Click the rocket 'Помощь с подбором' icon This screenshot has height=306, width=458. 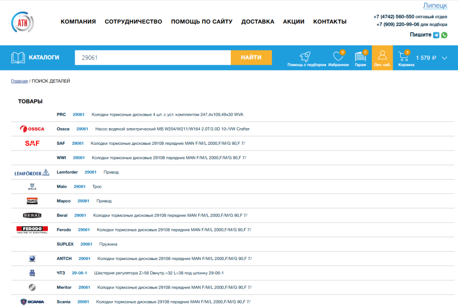click(x=306, y=57)
